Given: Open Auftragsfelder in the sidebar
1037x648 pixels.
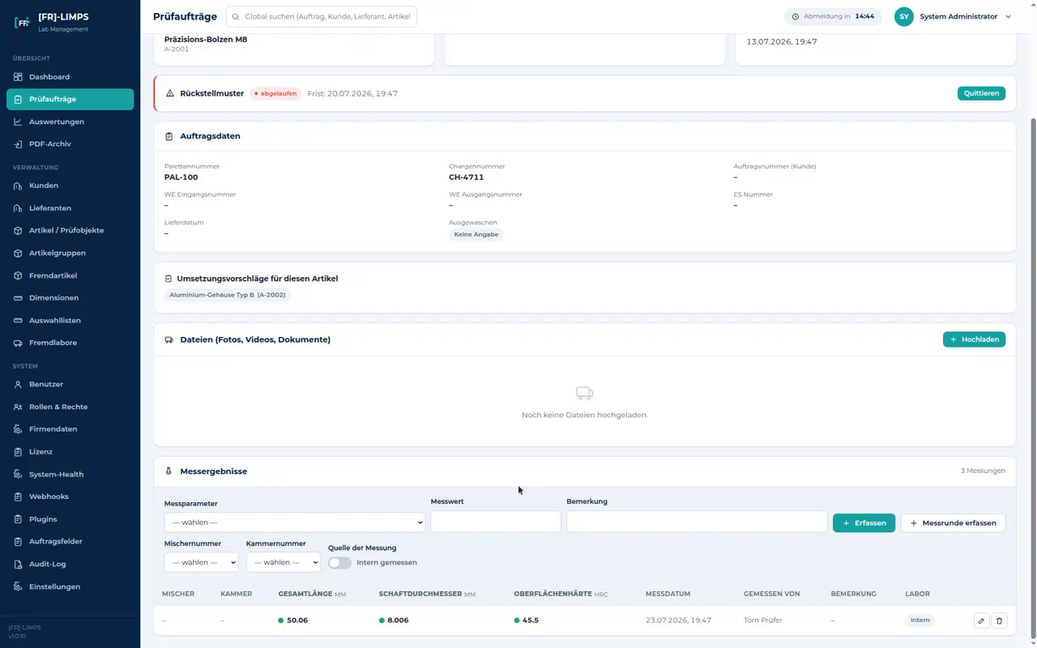Looking at the screenshot, I should [x=70, y=541].
